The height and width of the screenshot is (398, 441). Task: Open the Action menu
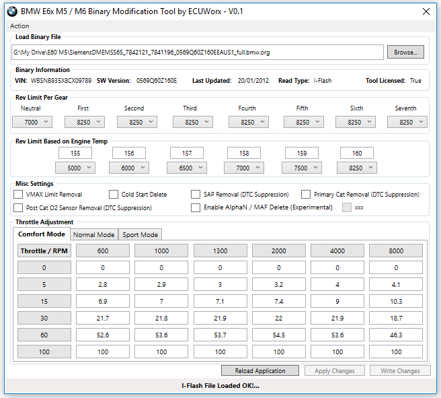(20, 26)
